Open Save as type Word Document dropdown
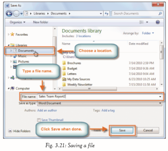This screenshot has height=151, width=168. (99, 103)
